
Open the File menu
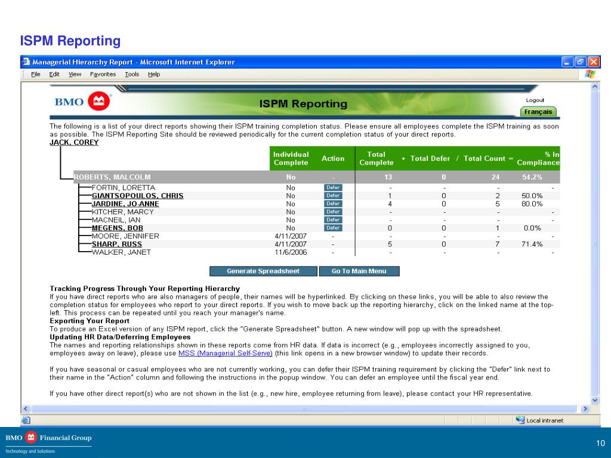click(x=35, y=74)
